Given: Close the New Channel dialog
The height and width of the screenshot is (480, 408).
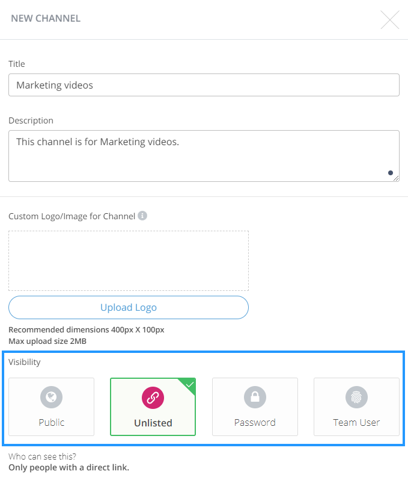Looking at the screenshot, I should point(390,20).
